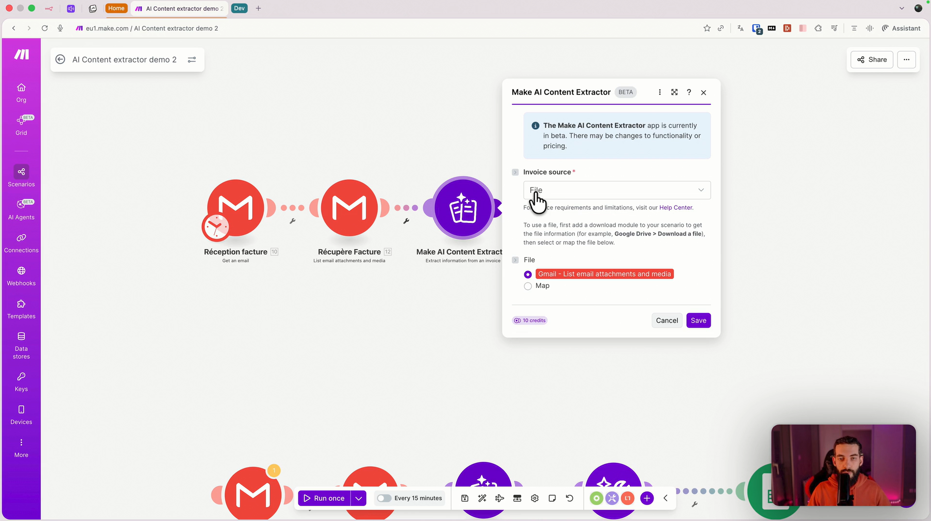Switch to the Home tab group
Image resolution: width=931 pixels, height=521 pixels.
(x=116, y=8)
